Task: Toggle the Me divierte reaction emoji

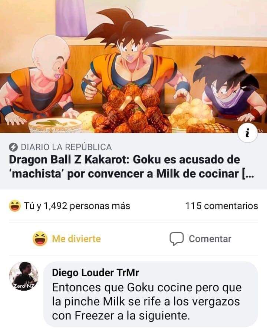Action: (40, 239)
